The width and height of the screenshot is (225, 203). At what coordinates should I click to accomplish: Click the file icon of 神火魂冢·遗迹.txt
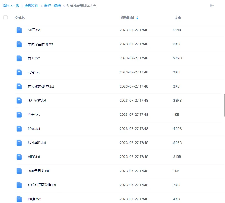(x=19, y=86)
